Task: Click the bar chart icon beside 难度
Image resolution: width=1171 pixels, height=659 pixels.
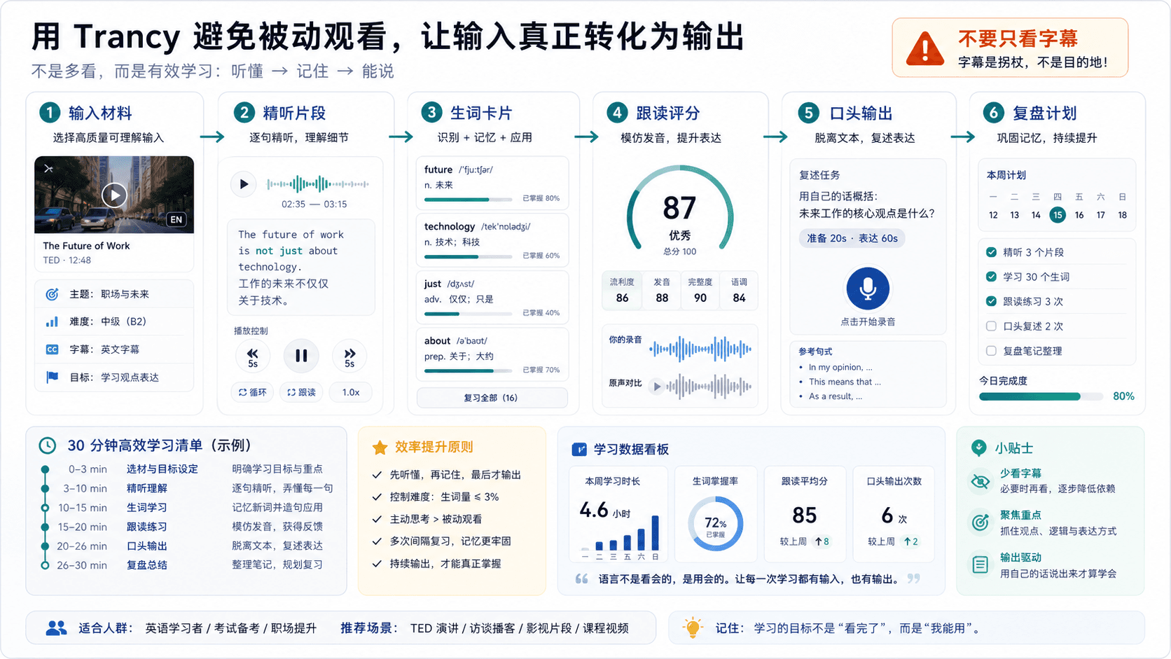Action: pos(52,321)
